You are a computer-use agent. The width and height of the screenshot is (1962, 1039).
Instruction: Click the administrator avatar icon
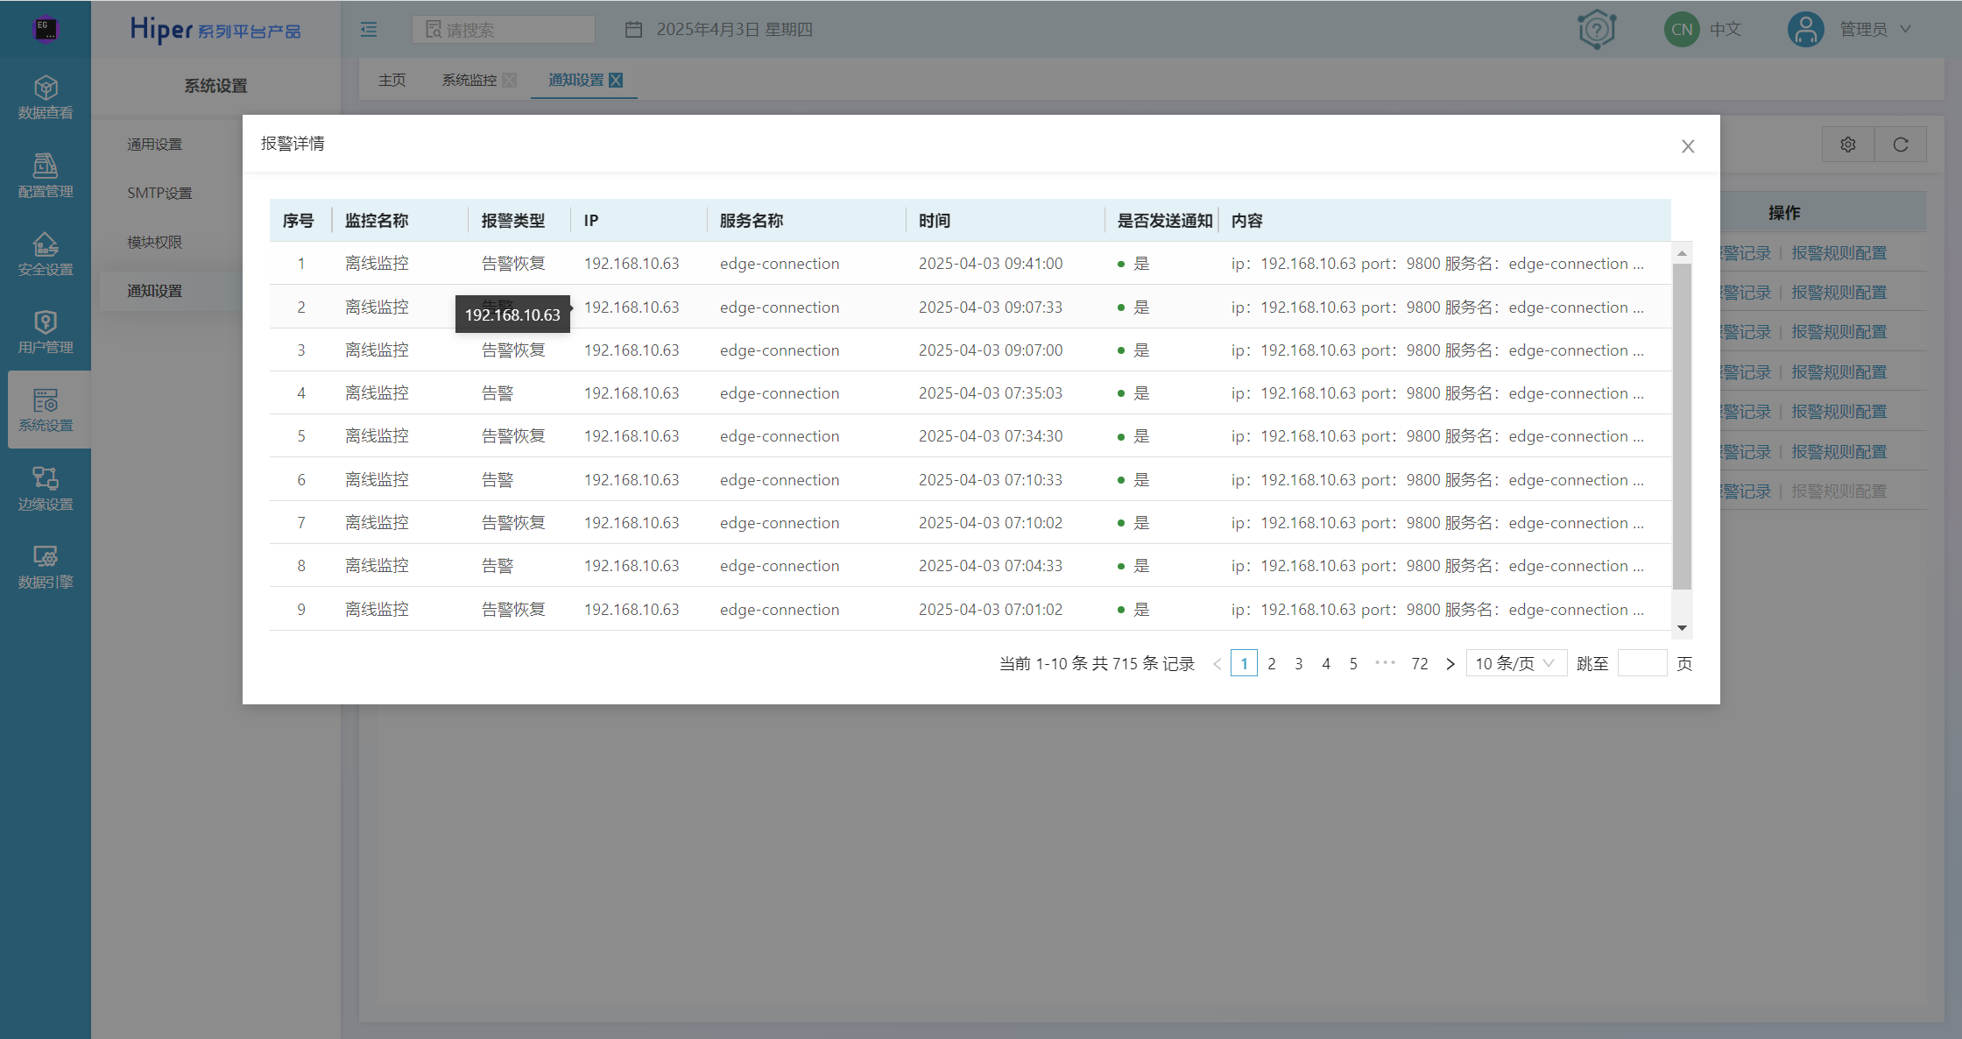[1806, 30]
